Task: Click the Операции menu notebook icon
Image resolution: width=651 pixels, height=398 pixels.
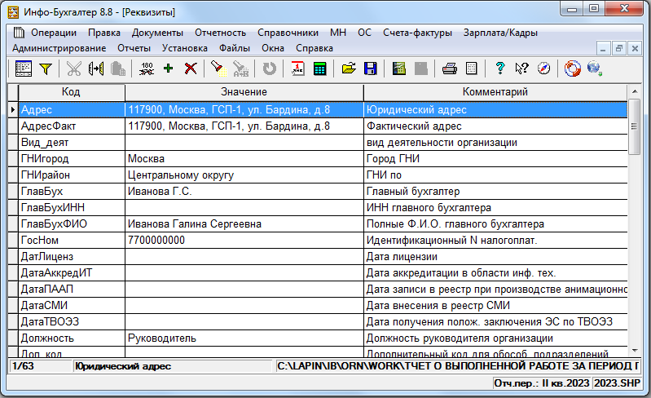Action: 19,33
